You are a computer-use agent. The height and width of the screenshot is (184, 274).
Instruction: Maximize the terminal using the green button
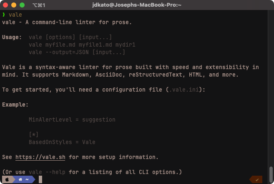tap(22, 5)
